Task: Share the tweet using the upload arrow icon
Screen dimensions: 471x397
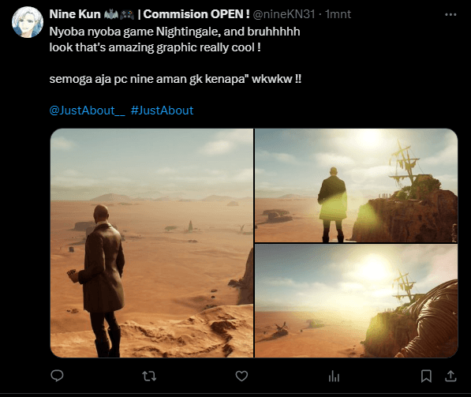Action: (450, 376)
